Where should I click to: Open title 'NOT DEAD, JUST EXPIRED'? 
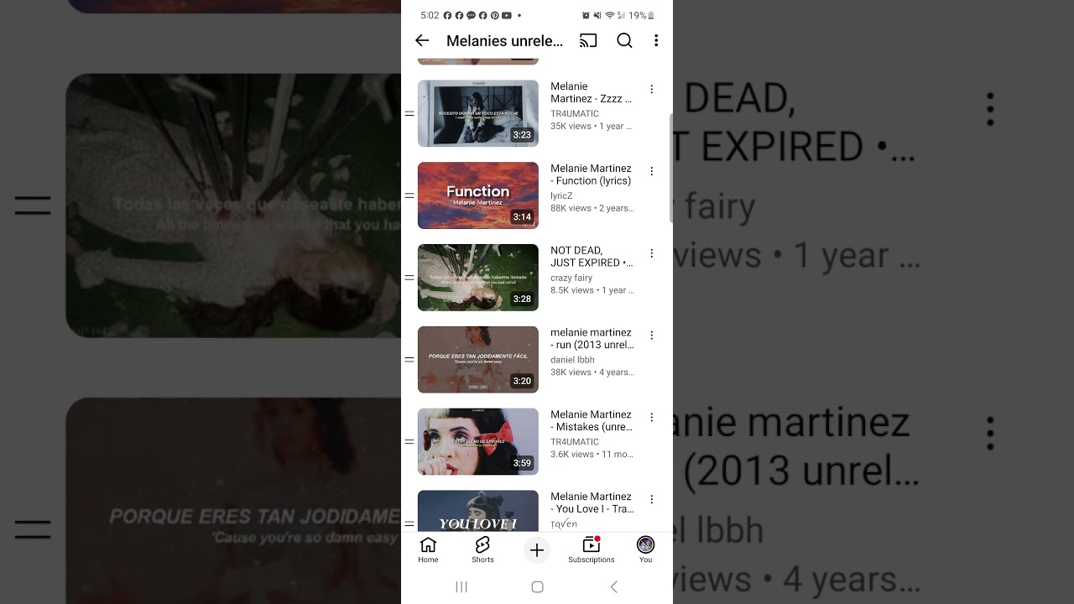(592, 257)
